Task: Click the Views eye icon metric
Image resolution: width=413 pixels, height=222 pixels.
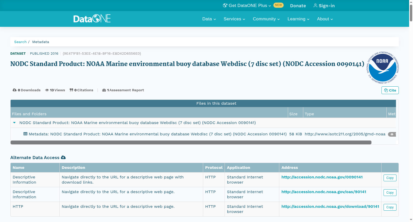Action: (47, 90)
